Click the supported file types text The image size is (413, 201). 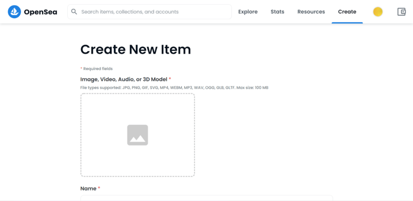pos(174,88)
